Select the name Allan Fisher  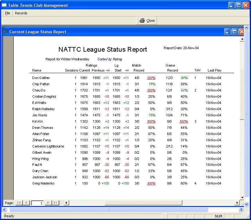click(x=41, y=134)
